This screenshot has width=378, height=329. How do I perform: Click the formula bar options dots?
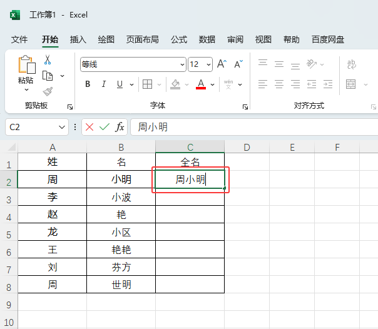click(75, 127)
